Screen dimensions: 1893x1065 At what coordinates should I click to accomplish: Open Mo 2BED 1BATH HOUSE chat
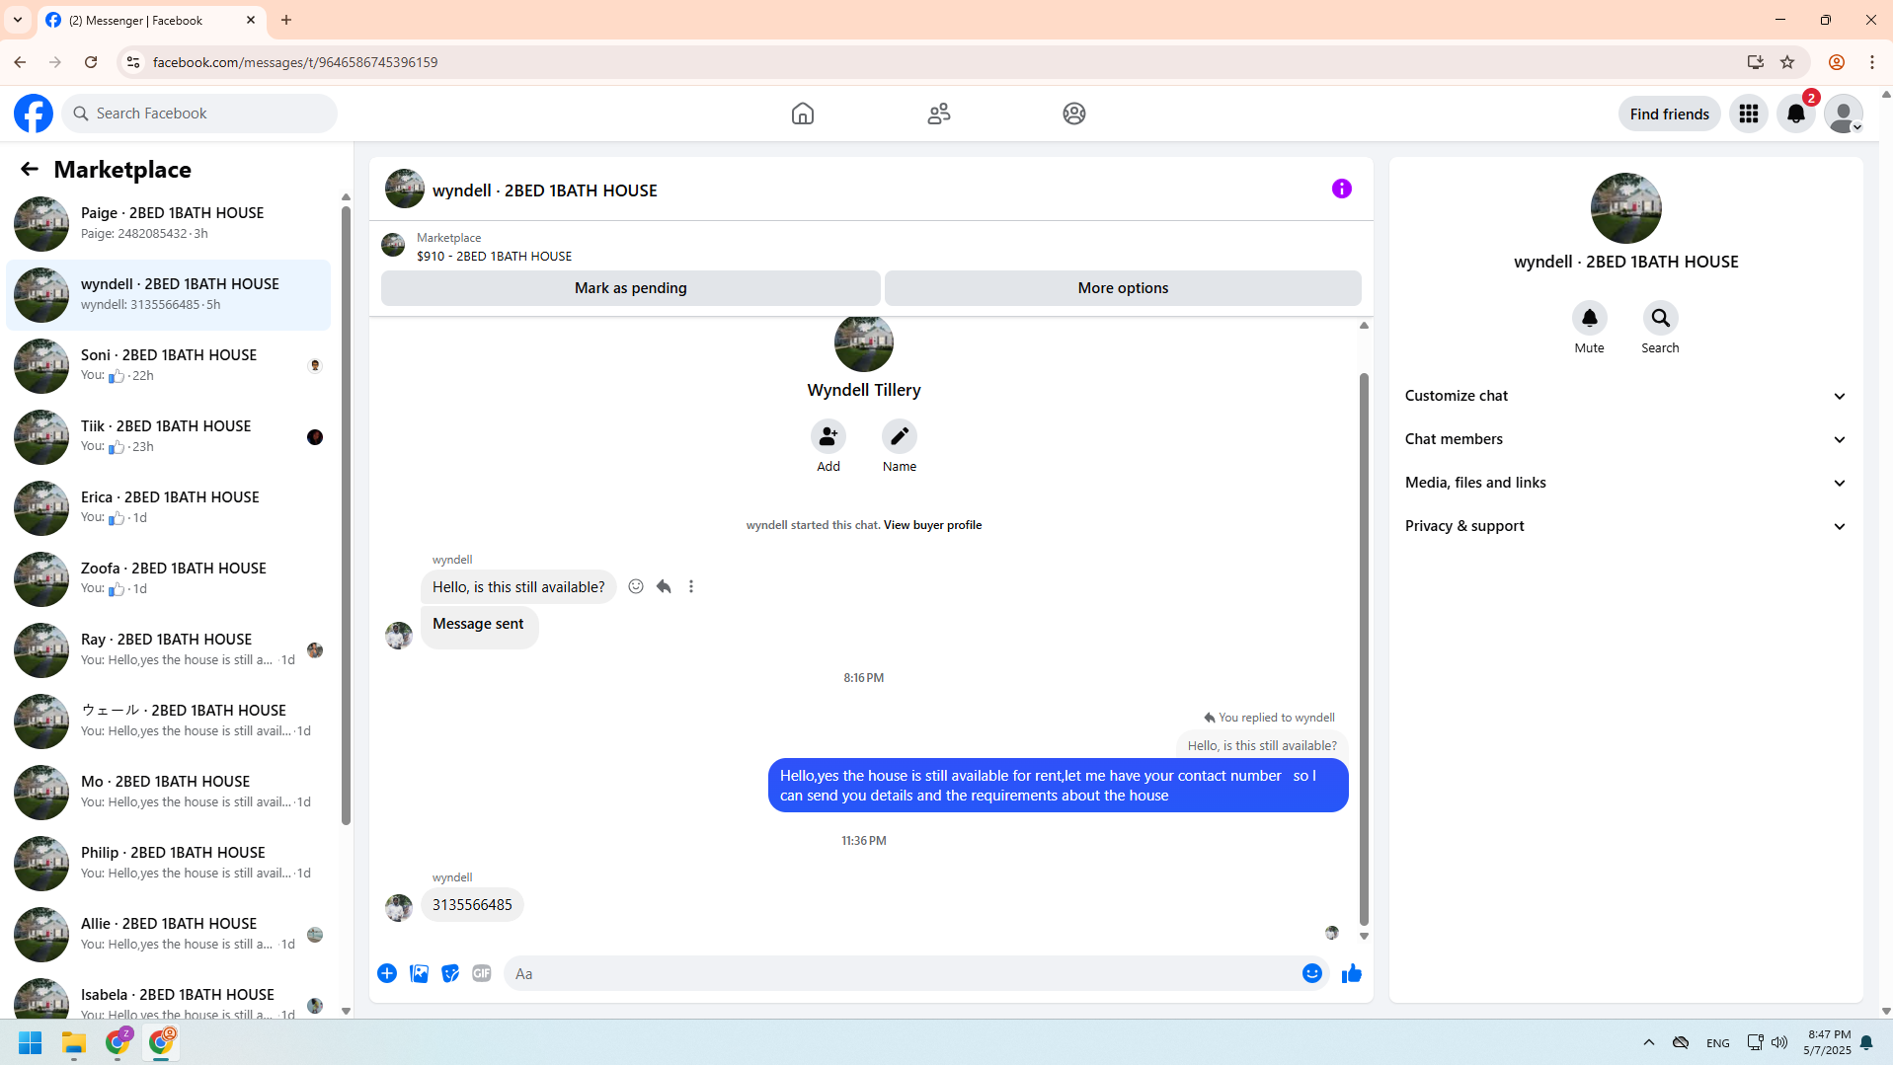pyautogui.click(x=168, y=792)
